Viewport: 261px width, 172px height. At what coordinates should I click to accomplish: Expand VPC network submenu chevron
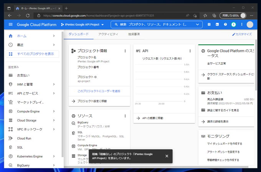[x=54, y=129]
